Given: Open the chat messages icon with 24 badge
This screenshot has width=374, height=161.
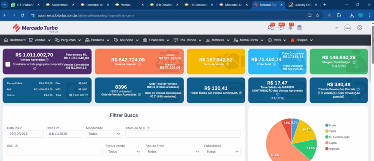Looking at the screenshot, I should (x=271, y=28).
